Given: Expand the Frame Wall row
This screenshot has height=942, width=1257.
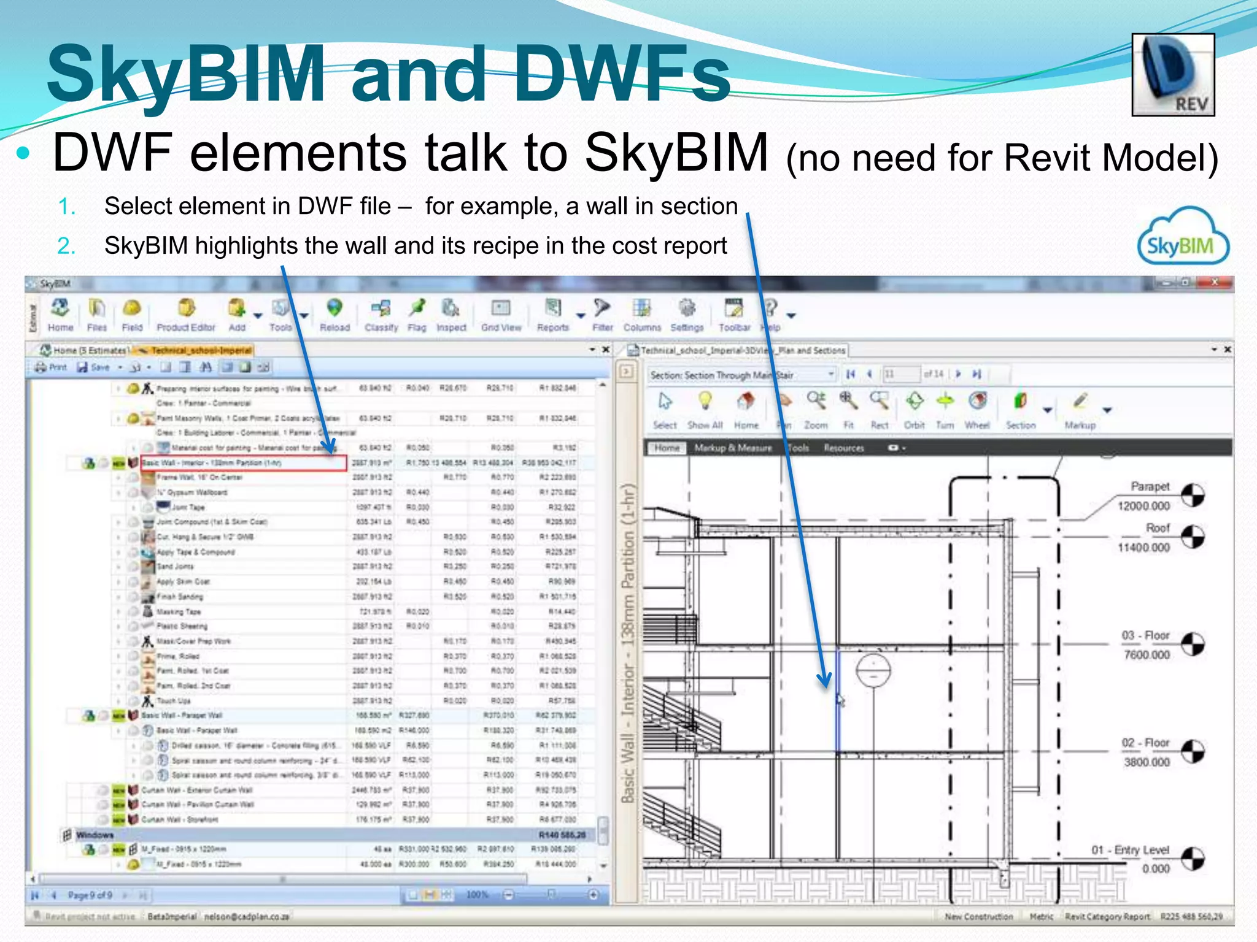Looking at the screenshot, I should [x=118, y=477].
